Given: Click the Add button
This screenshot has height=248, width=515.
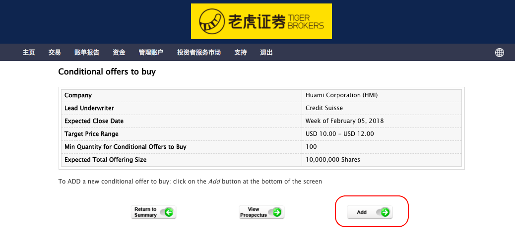Looking at the screenshot, I should [370, 212].
